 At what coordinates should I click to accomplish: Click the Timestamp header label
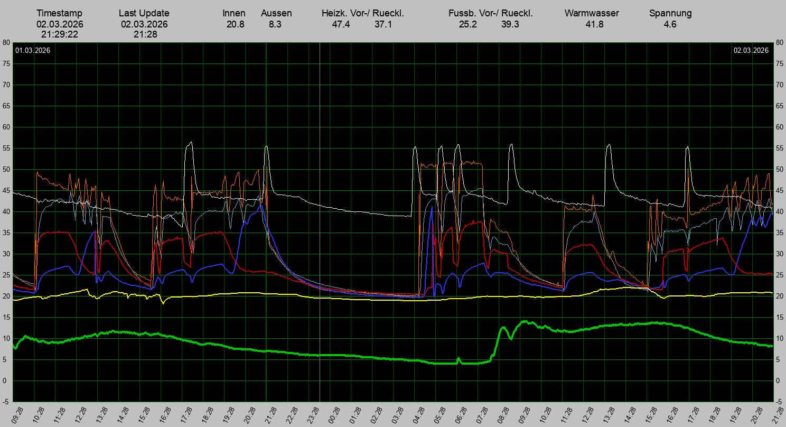[60, 13]
